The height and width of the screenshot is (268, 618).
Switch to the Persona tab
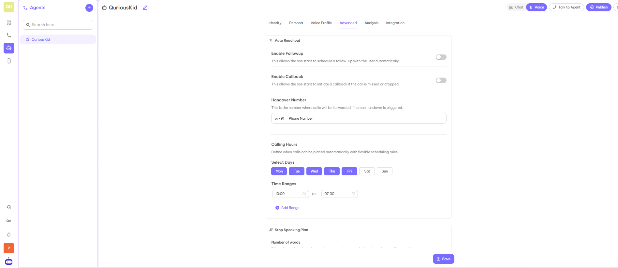[296, 23]
